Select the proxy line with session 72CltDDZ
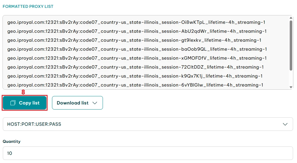This screenshot has height=163, width=297. (x=135, y=67)
